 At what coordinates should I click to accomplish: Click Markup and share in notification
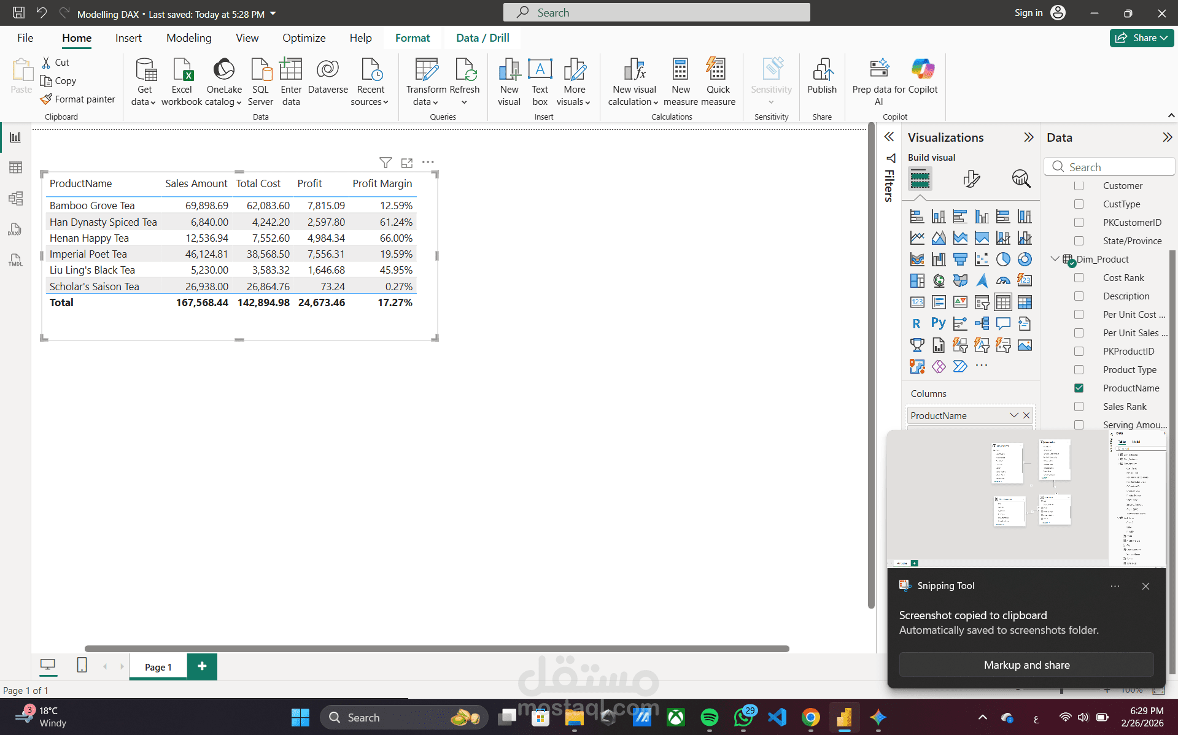(x=1026, y=664)
